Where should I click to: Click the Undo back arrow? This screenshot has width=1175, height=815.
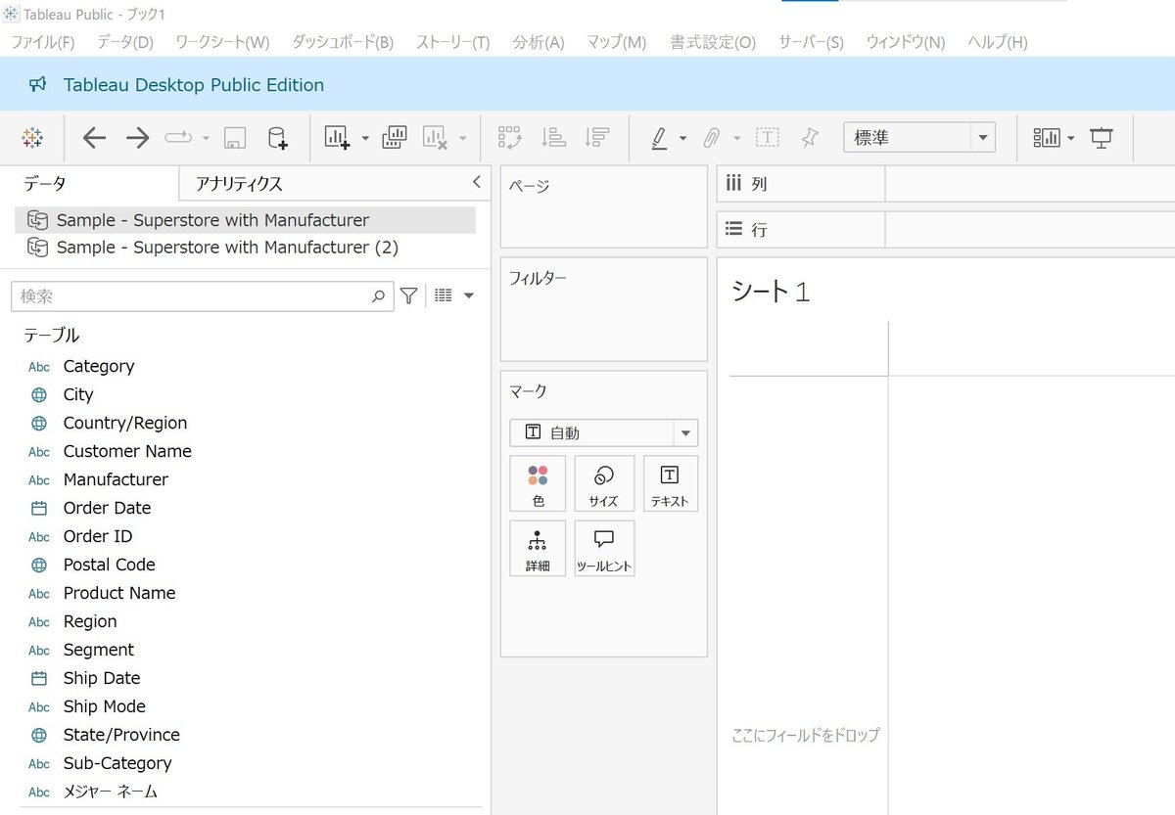[x=94, y=138]
